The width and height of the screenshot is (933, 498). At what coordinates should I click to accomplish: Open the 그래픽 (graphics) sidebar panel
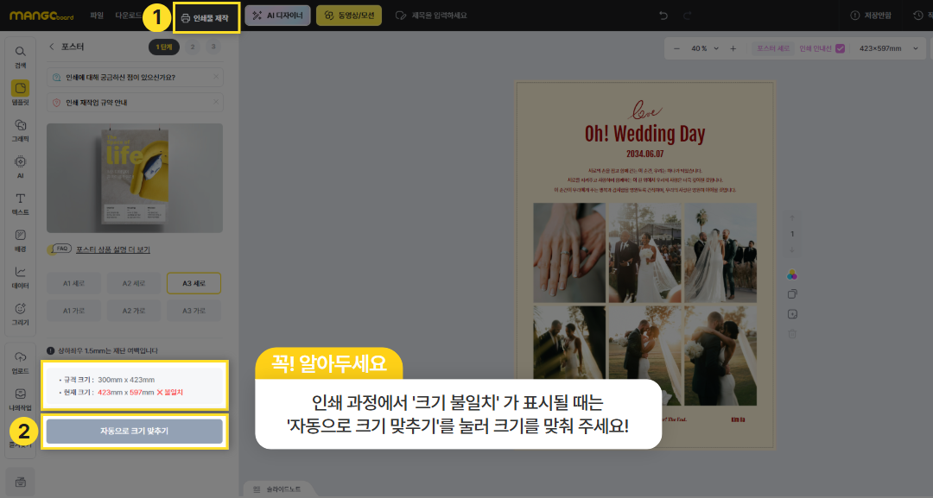tap(20, 130)
